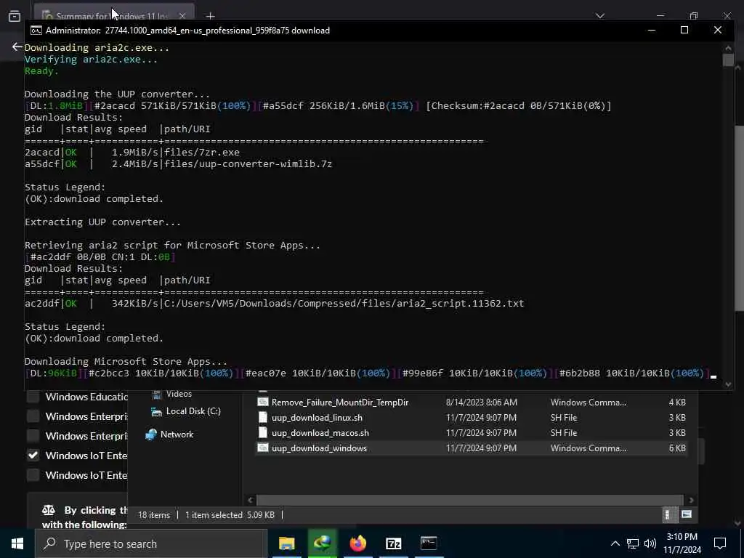Open the Start menu Windows logo
This screenshot has height=558, width=744.
coord(17,543)
